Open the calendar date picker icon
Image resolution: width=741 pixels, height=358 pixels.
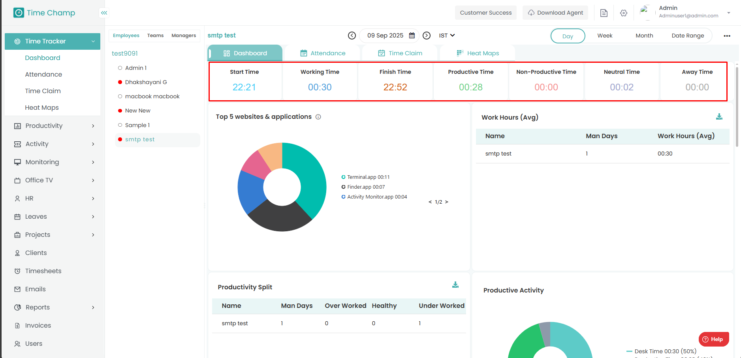click(412, 36)
